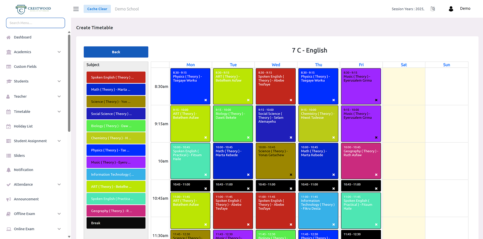Click the Dashboard home icon in sidebar
This screenshot has height=239, width=483.
(x=8, y=37)
